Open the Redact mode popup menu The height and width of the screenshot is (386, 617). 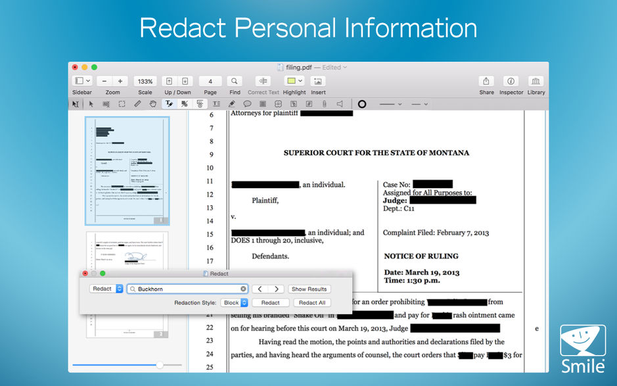coord(106,288)
